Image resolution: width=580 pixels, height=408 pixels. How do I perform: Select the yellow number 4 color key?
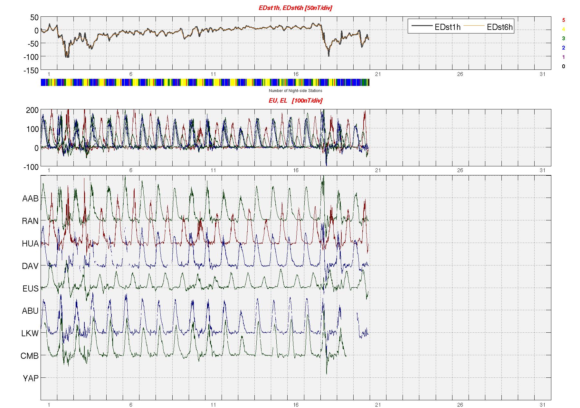(563, 29)
